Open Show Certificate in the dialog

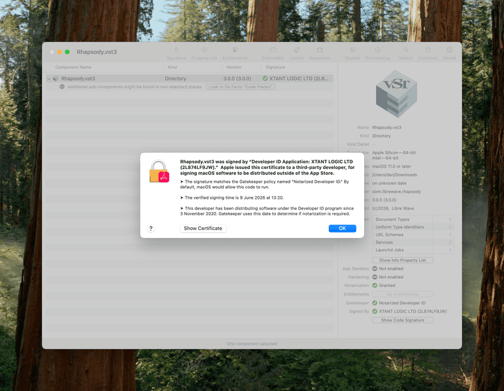[x=203, y=228]
